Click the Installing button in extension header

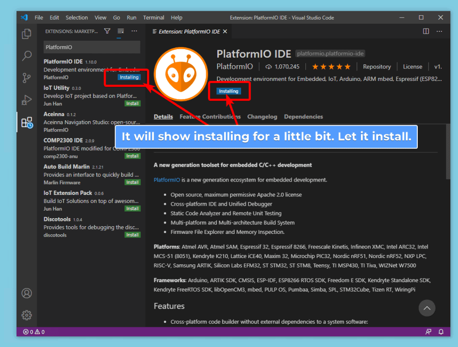point(229,91)
